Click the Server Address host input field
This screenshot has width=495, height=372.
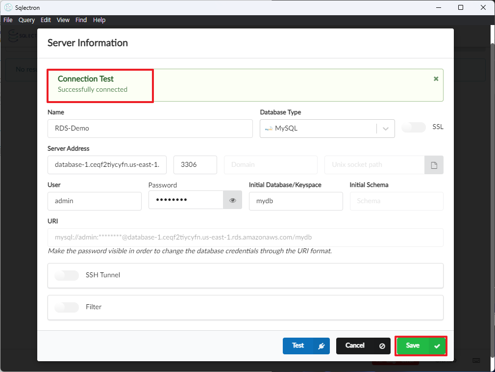click(x=107, y=165)
